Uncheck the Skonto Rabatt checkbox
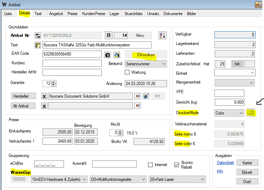Screen dimensions: 264x190 tap(177, 165)
